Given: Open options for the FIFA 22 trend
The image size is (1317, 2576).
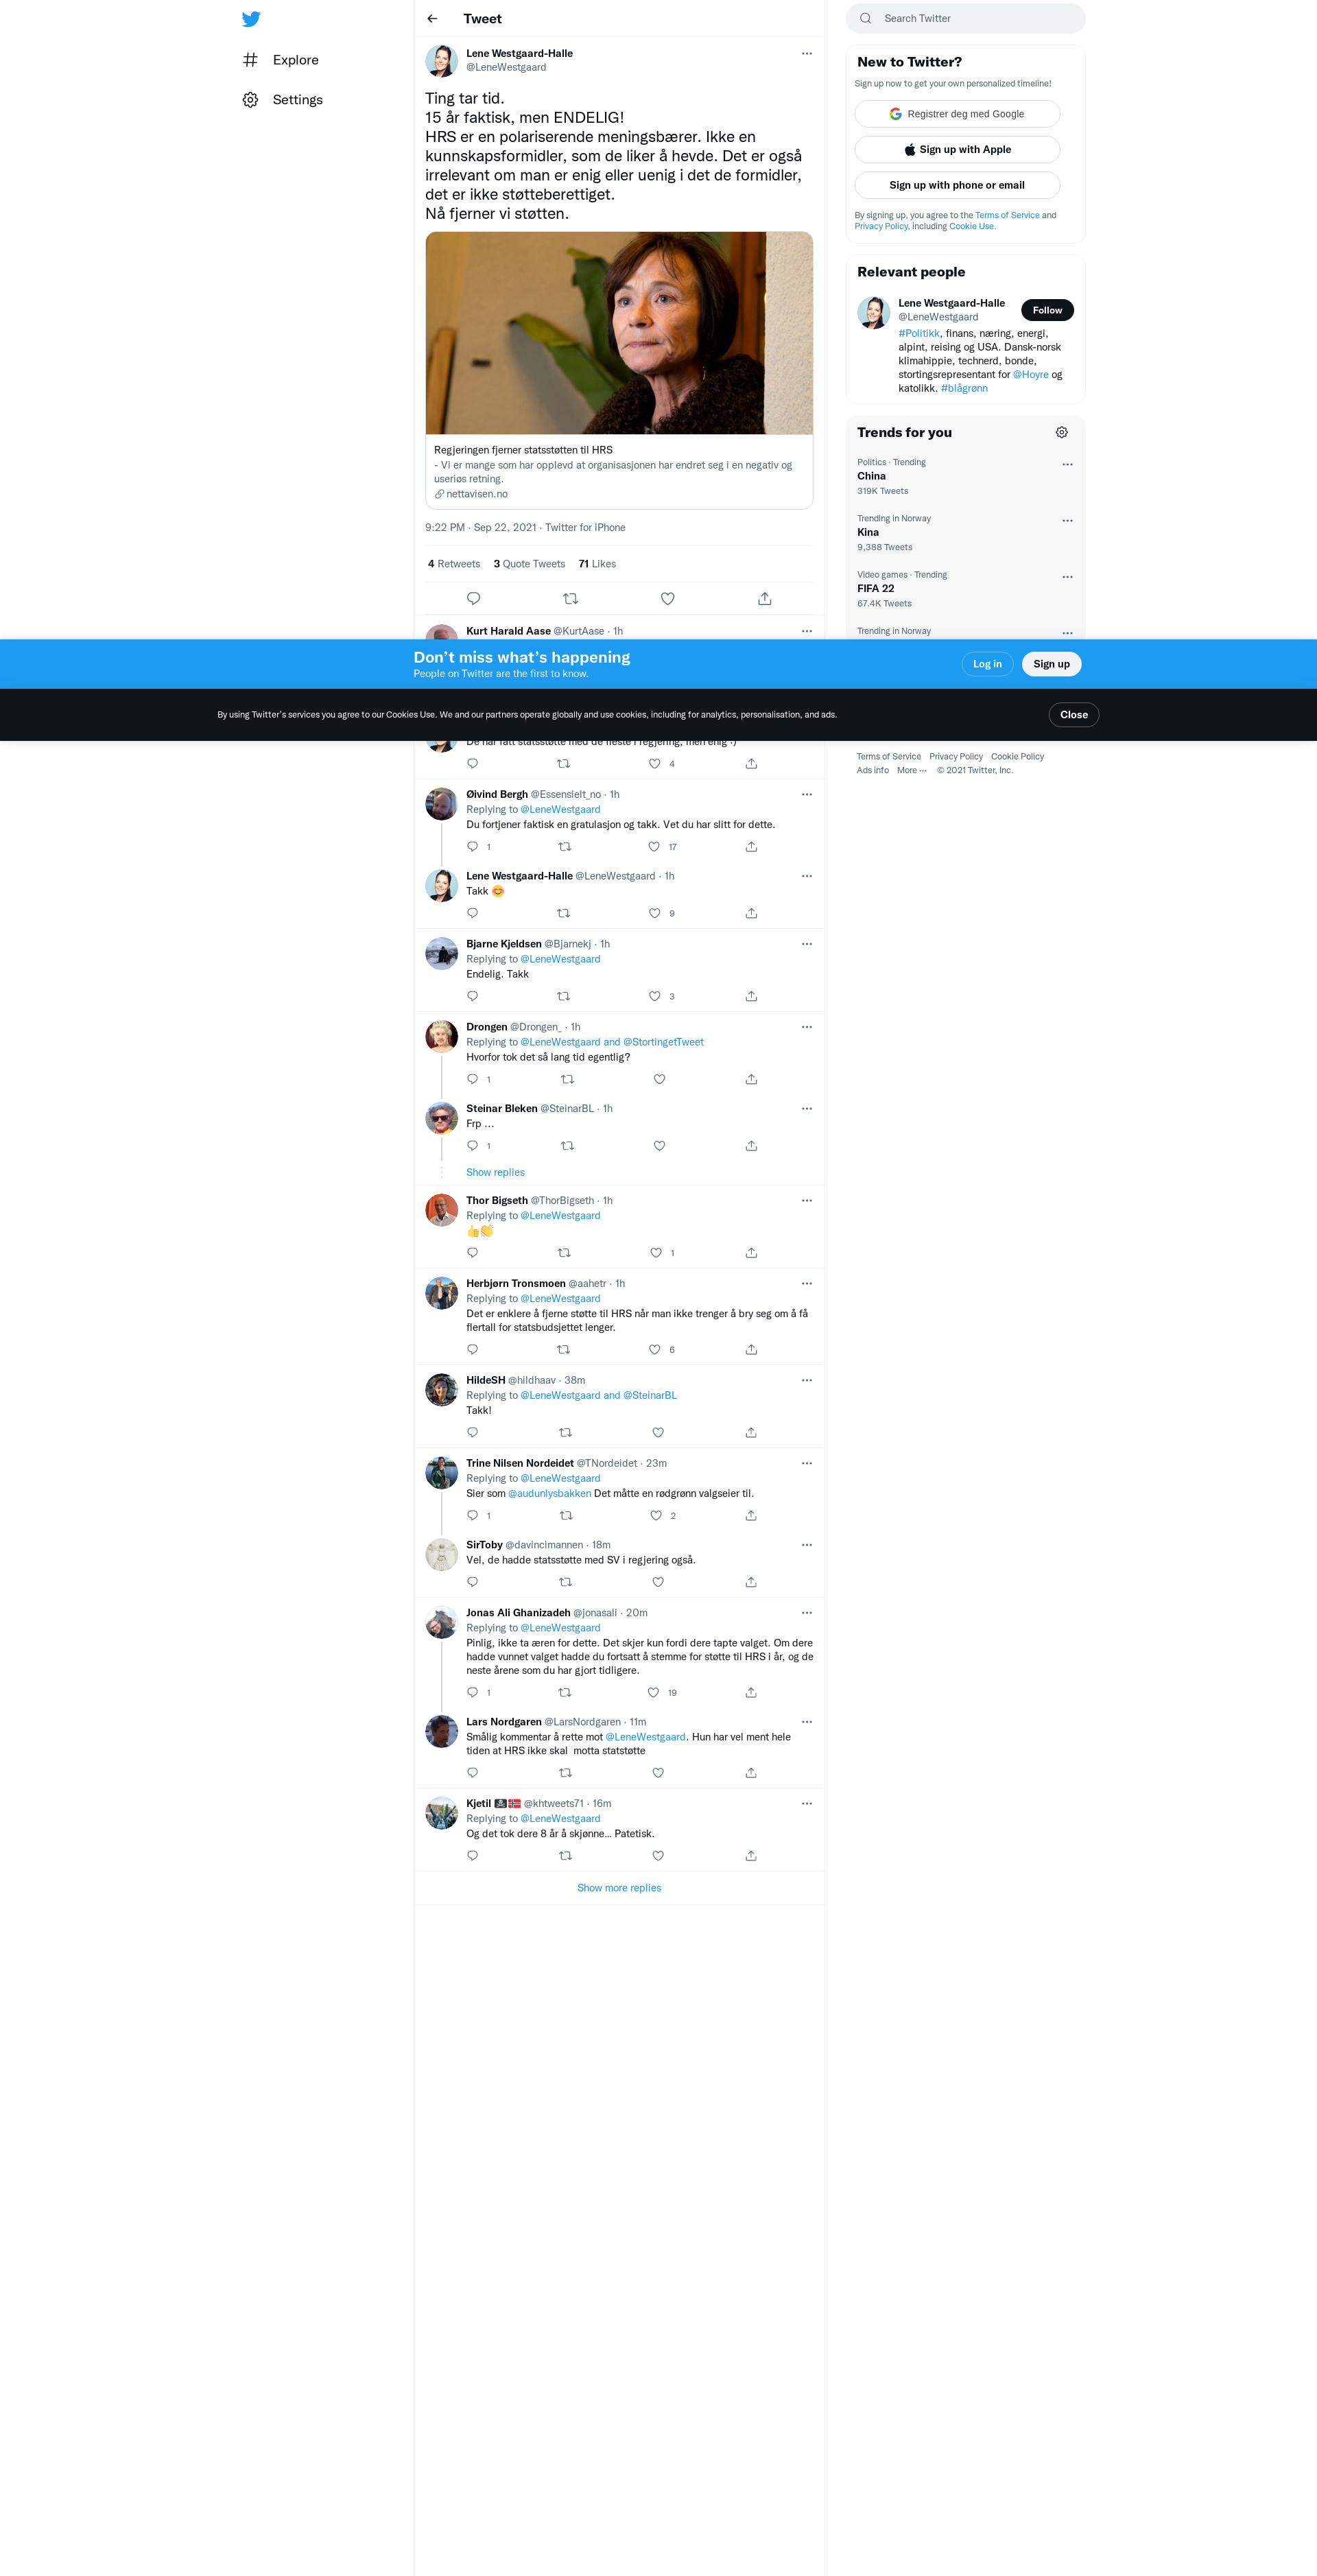Looking at the screenshot, I should pyautogui.click(x=1067, y=577).
